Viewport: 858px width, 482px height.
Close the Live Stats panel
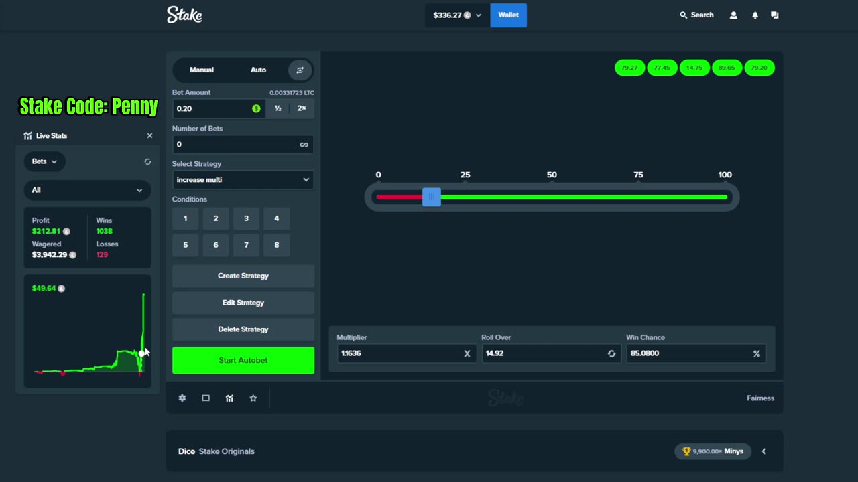coord(149,135)
